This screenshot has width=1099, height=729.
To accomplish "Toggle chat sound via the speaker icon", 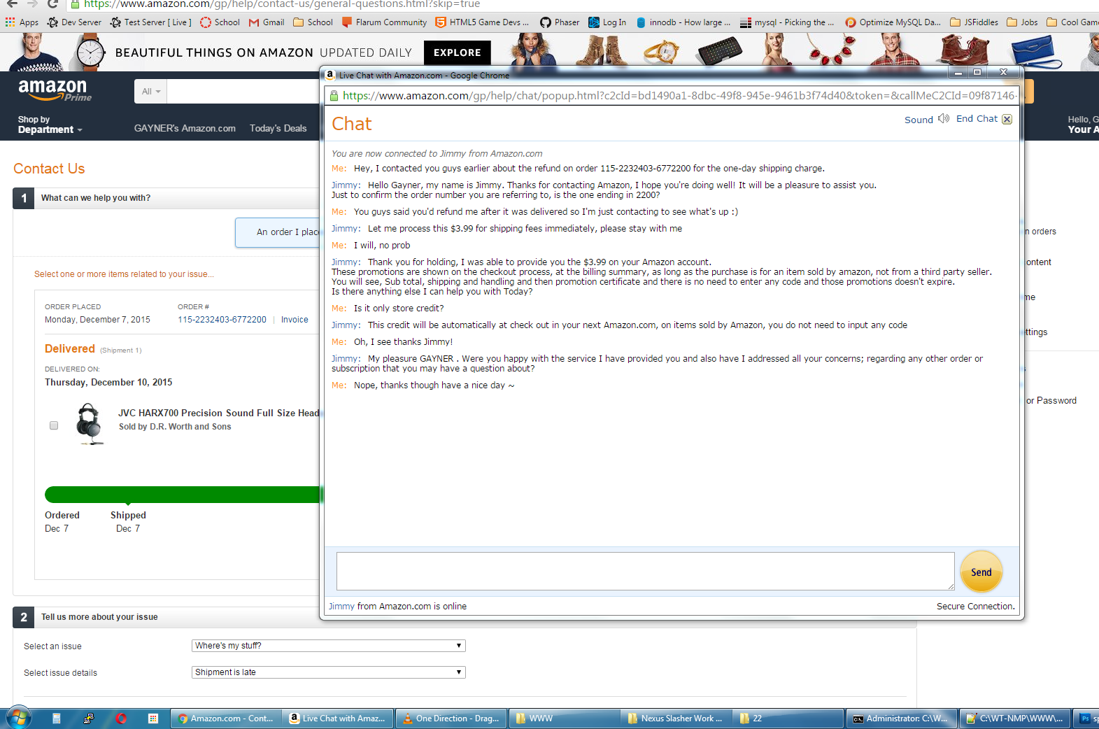I will click(944, 119).
